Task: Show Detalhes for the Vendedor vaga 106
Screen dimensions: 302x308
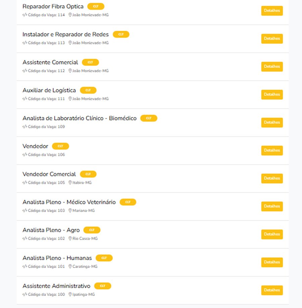Action: coord(272,151)
